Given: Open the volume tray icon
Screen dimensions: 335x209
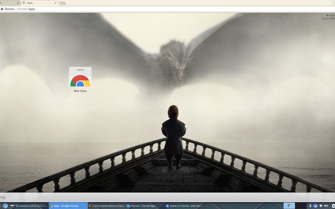Looking at the screenshot, I should coord(326,206).
